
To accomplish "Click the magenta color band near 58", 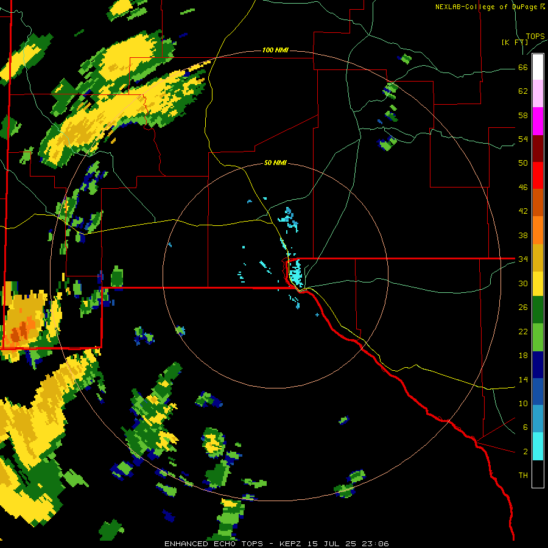I will click(x=538, y=121).
